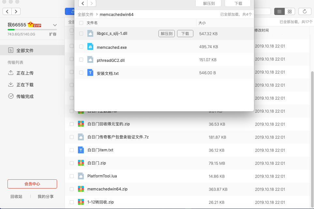The height and width of the screenshot is (209, 314).
Task: Open the 正在下载 transfer list
Action: click(x=25, y=85)
